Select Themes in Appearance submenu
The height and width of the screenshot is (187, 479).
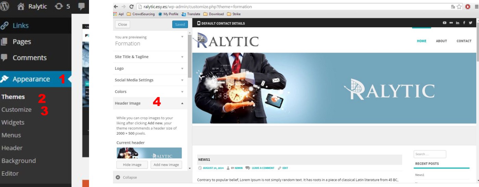pyautogui.click(x=13, y=97)
